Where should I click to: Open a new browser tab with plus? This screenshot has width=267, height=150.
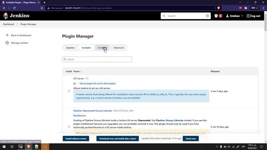44,2
